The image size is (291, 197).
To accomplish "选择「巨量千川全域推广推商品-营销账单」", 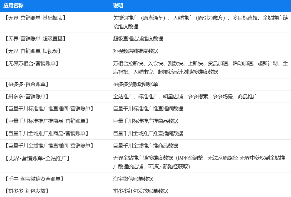I will 48,133.
